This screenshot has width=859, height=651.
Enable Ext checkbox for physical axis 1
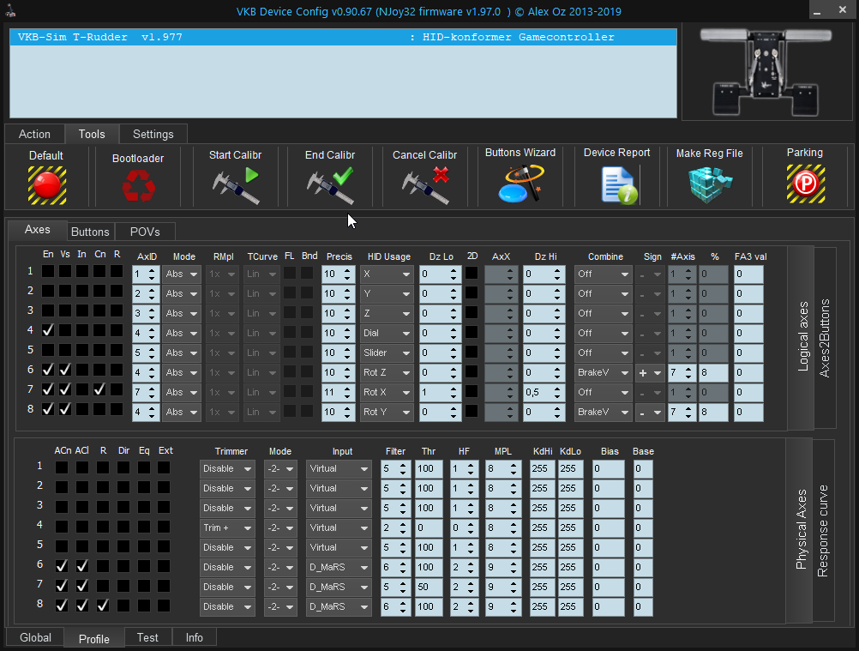point(164,467)
